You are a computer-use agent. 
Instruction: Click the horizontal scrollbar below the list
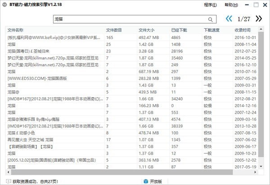click(x=130, y=173)
